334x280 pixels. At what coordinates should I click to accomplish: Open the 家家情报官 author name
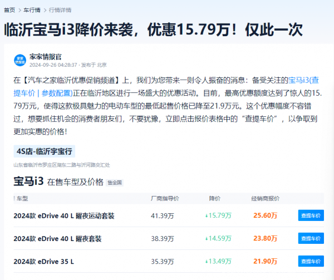click(x=46, y=57)
